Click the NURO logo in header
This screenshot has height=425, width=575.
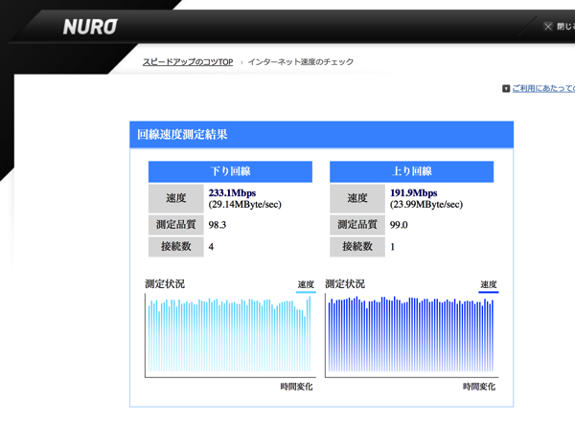coord(90,27)
